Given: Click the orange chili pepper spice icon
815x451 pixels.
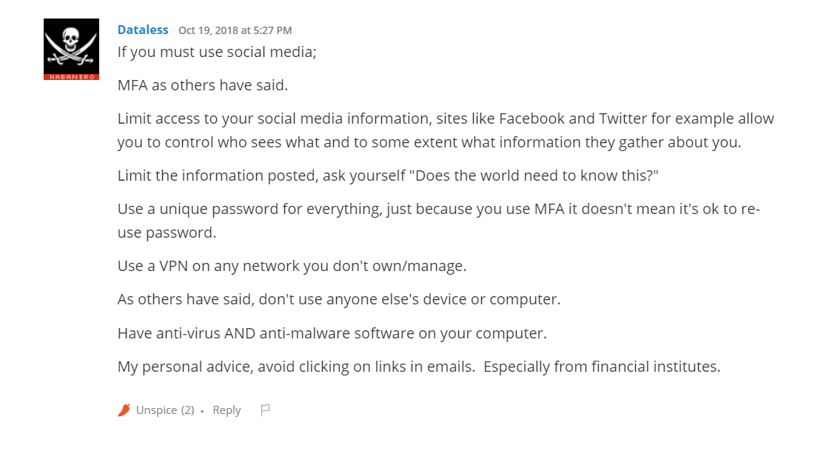Looking at the screenshot, I should pos(124,410).
